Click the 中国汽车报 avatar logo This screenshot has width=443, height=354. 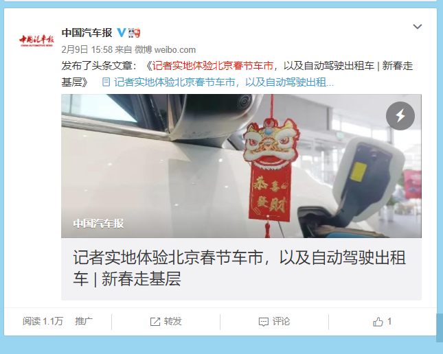pyautogui.click(x=36, y=41)
